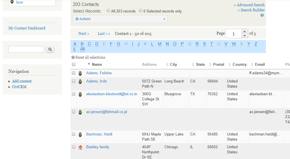Filter contacts by letter B
This screenshot has width=290, height=159.
tap(82, 44)
